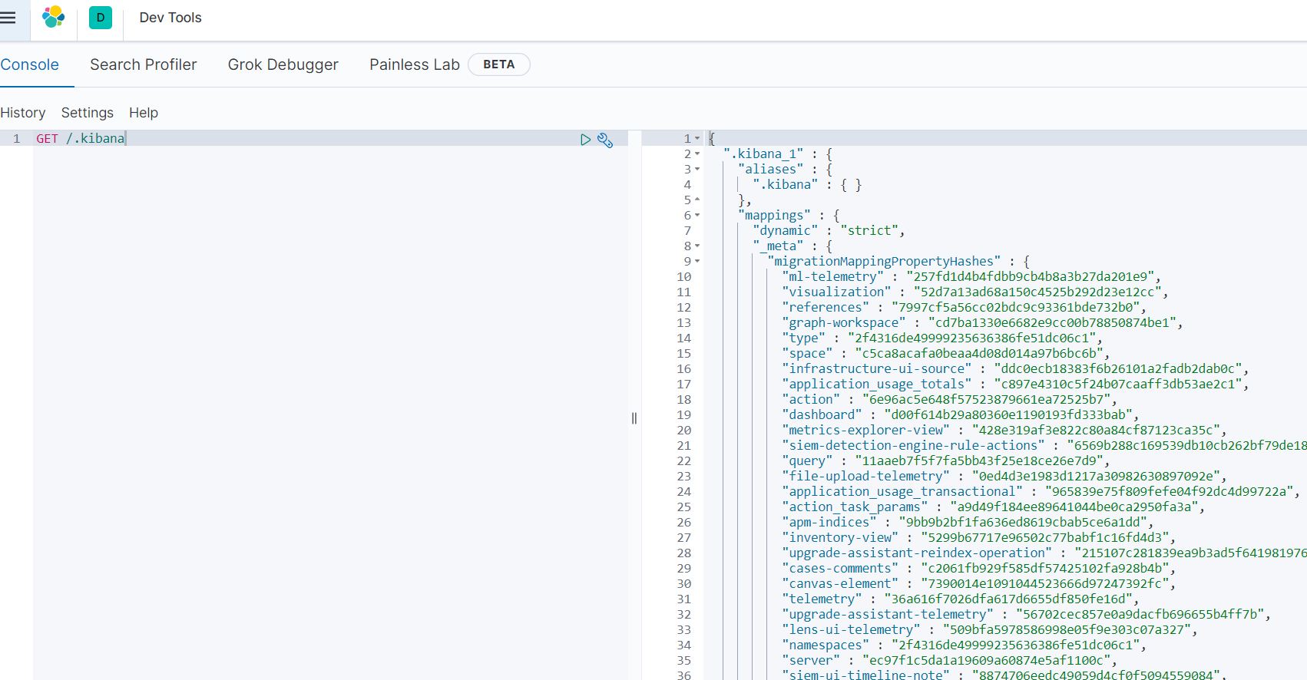Click the ".kibana" alias on line 4
This screenshot has height=680, width=1307.
(x=786, y=184)
